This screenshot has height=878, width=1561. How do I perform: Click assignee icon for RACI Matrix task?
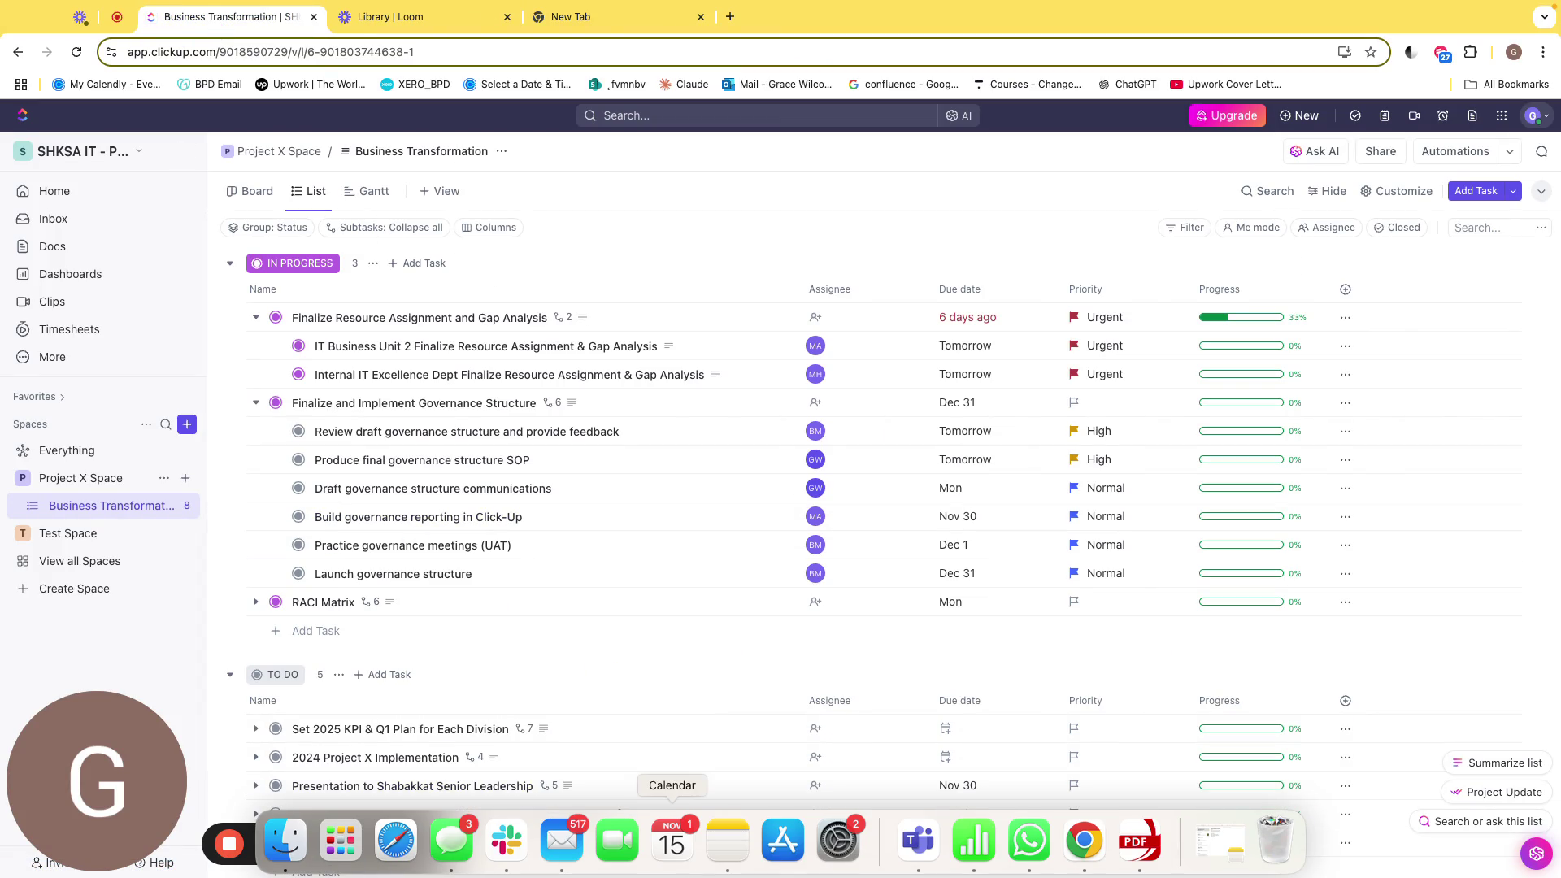click(x=815, y=602)
